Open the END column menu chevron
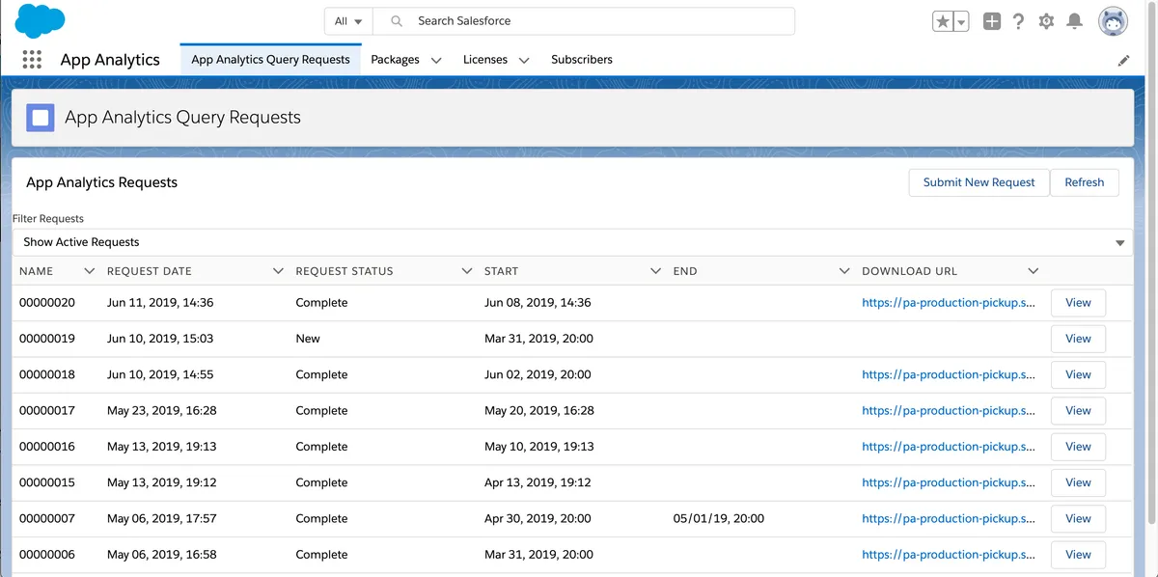Screen dimensions: 1158x577 point(844,271)
